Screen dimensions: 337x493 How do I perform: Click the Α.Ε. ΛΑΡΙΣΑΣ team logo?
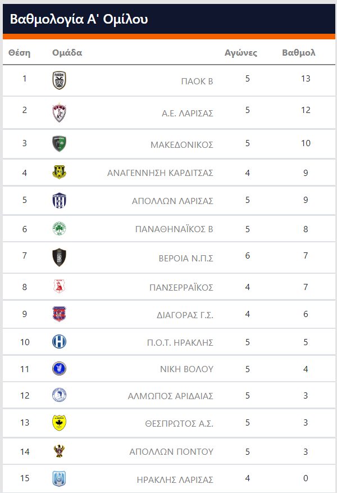point(59,112)
